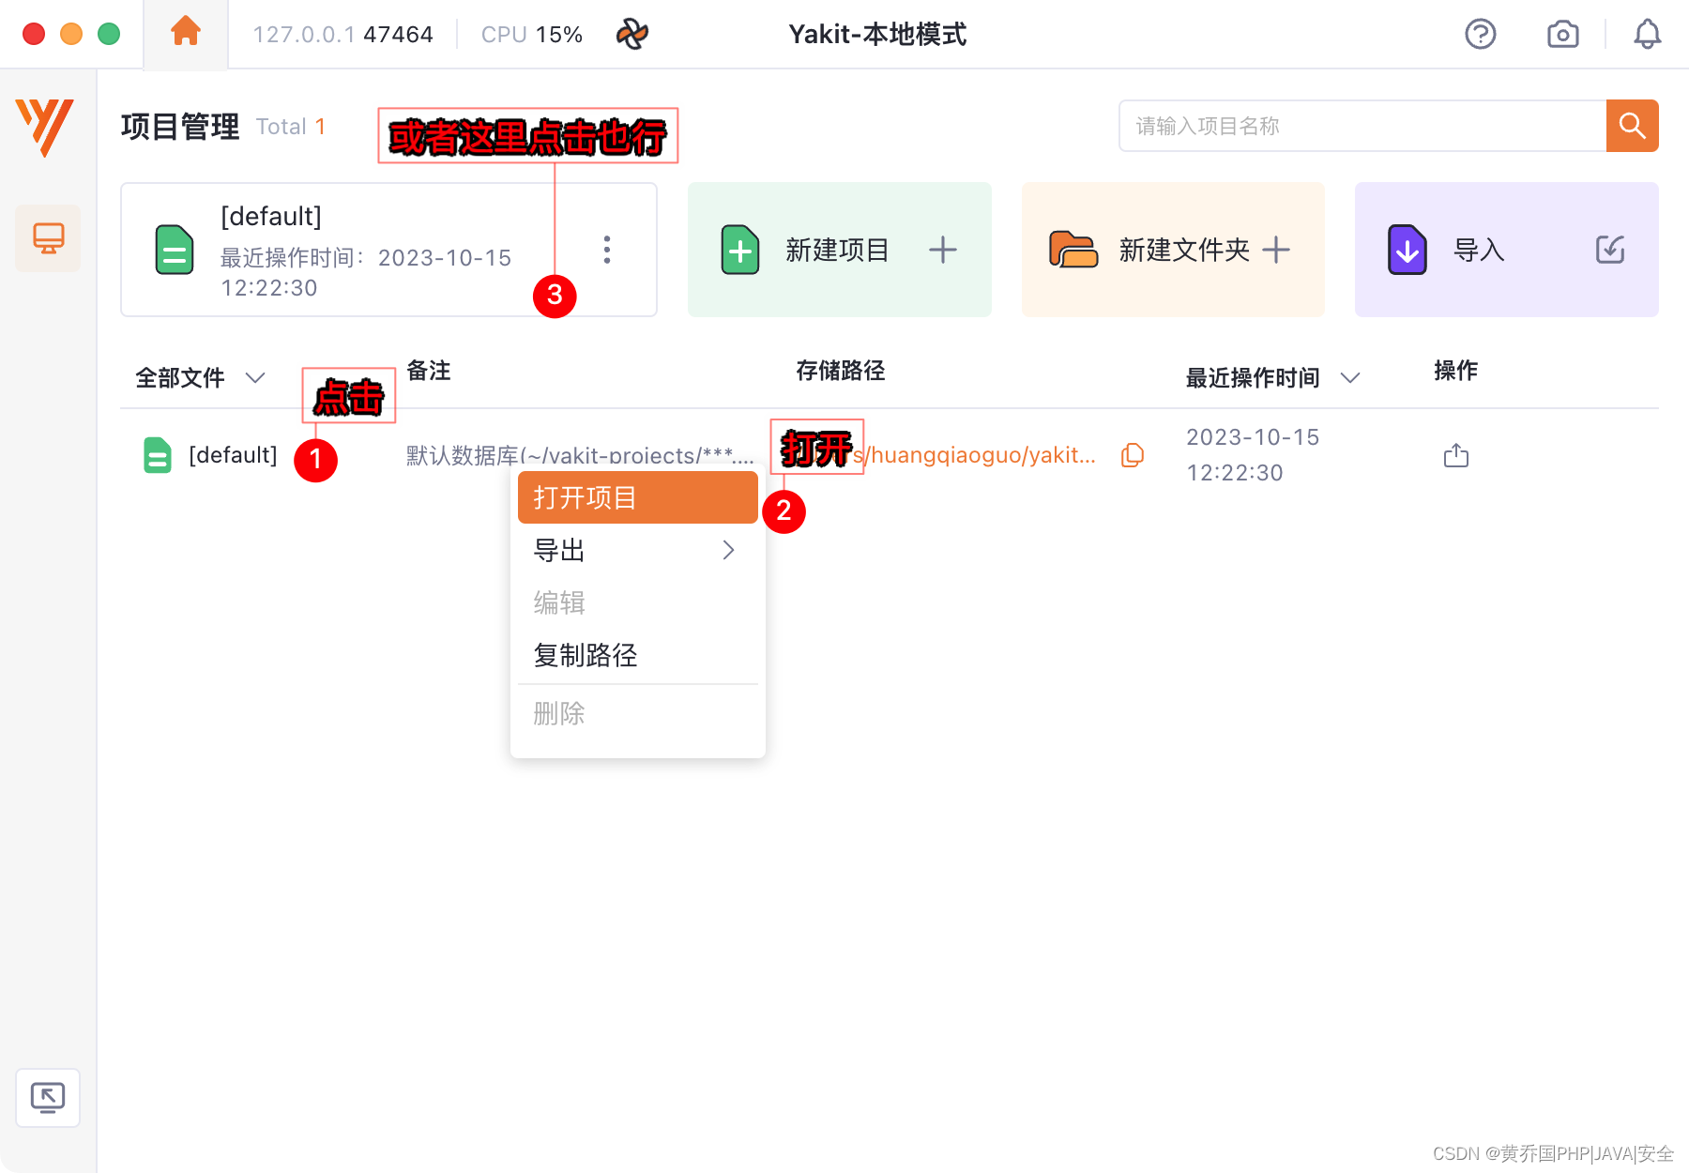Open the help question mark icon

[1480, 35]
